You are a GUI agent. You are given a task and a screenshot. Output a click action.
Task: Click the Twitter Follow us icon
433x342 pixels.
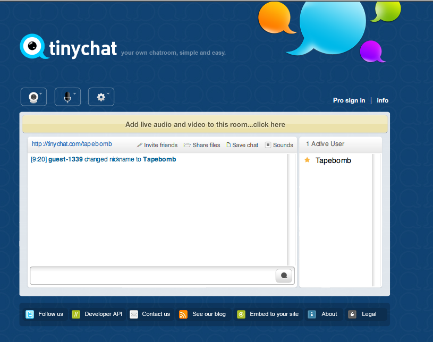click(x=30, y=314)
